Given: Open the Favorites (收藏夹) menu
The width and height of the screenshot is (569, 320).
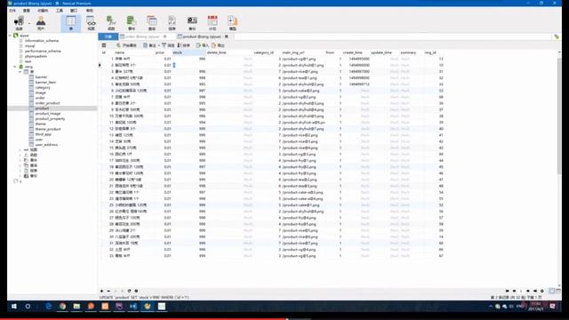Looking at the screenshot, I should 43,11.
